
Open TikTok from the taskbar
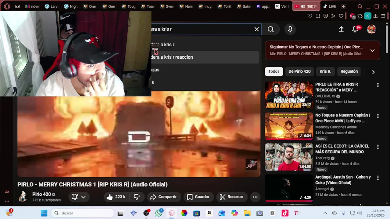coord(285,213)
